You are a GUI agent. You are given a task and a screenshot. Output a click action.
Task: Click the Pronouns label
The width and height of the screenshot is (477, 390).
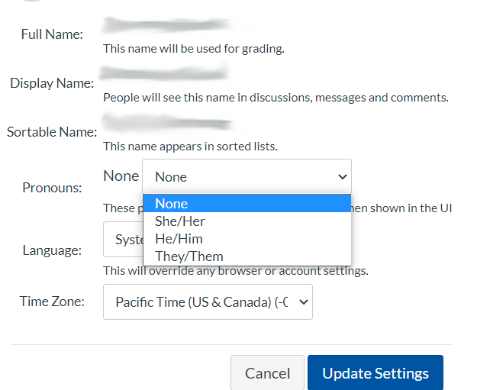[x=52, y=188]
